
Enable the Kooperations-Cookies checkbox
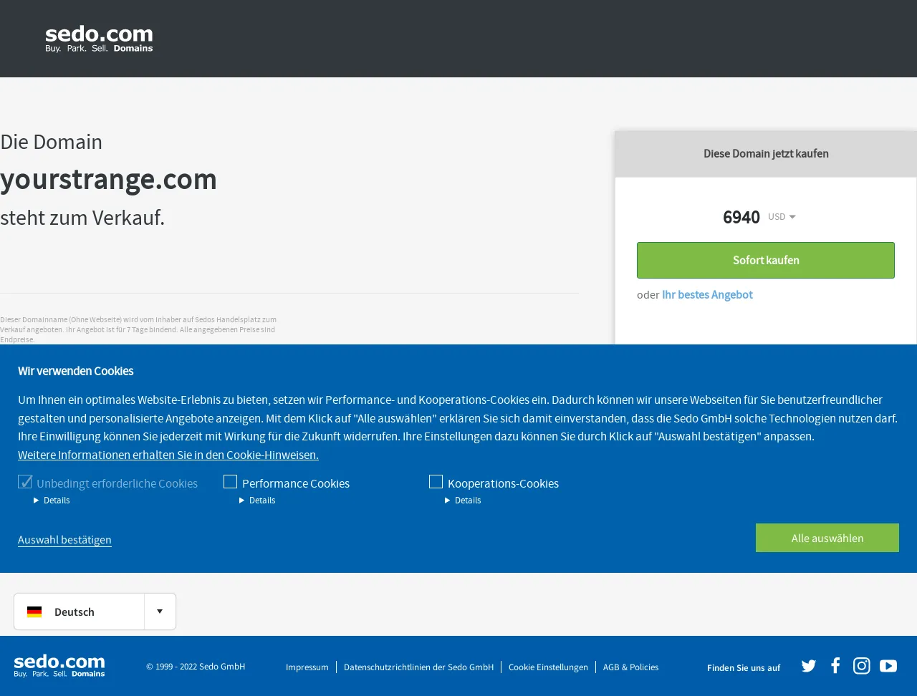pyautogui.click(x=436, y=482)
